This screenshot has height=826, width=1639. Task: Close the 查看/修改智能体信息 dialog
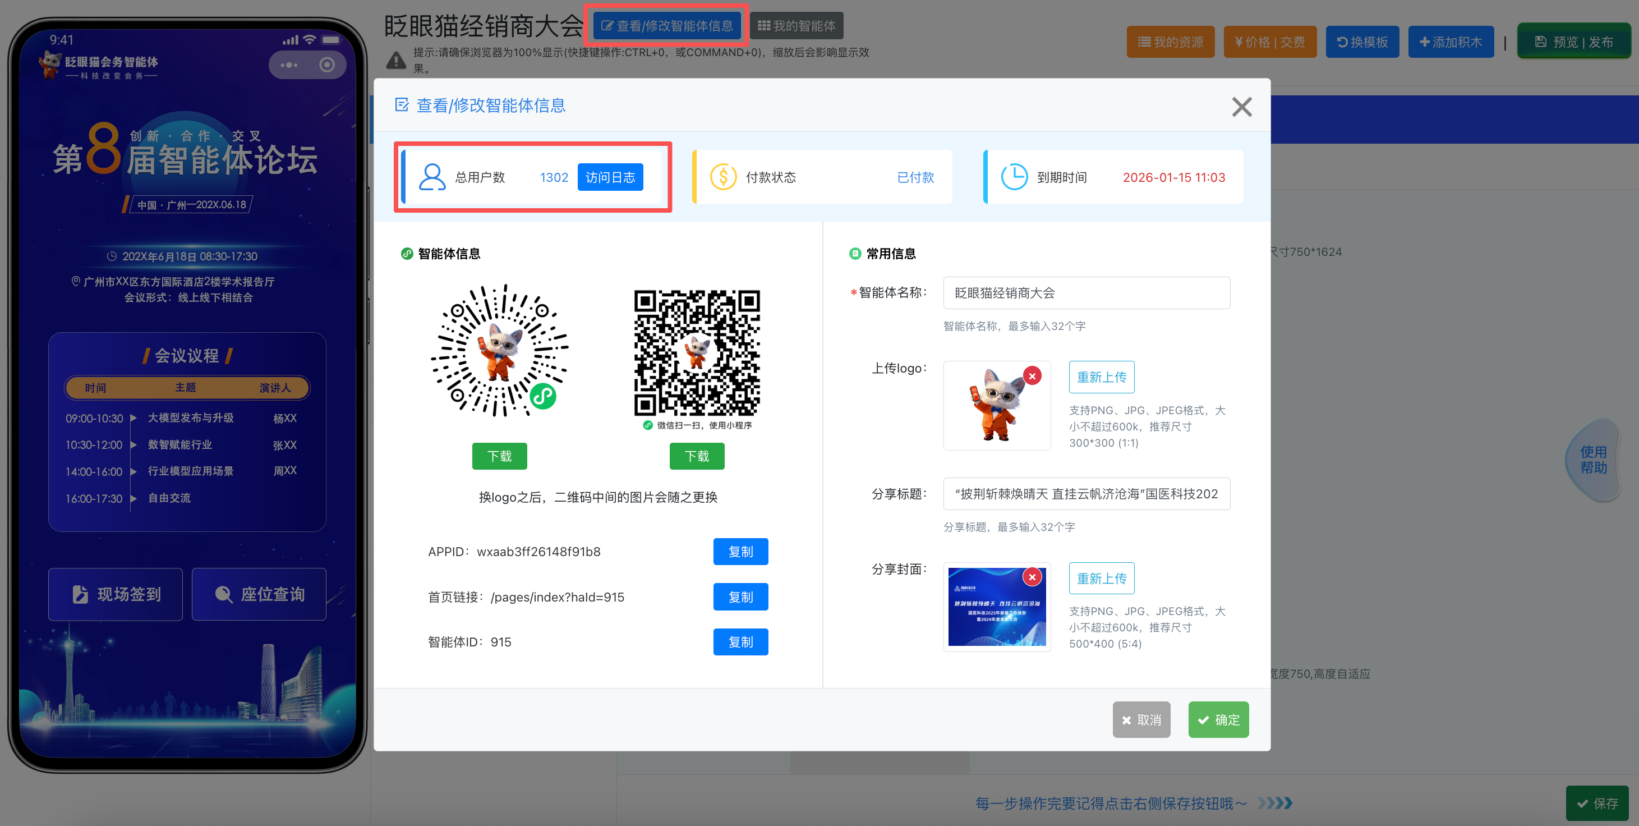1241,106
